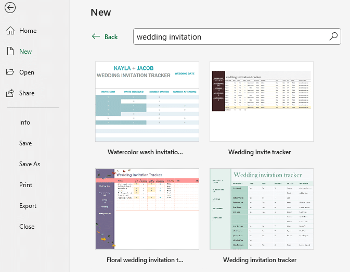Image resolution: width=350 pixels, height=272 pixels.
Task: Open the green Wedding invitation tracker thumbnail
Action: click(261, 208)
